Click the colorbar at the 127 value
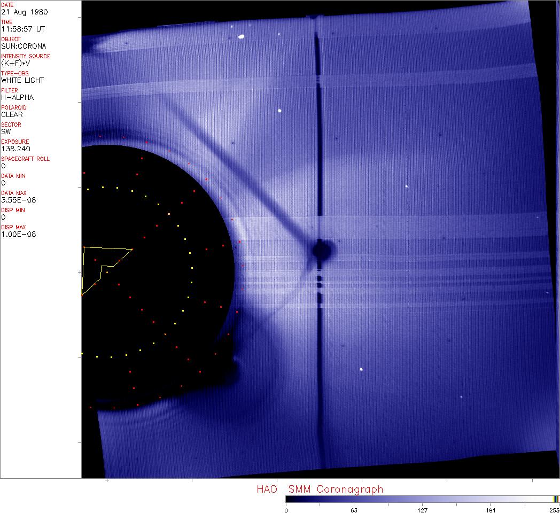The width and height of the screenshot is (560, 513). [422, 499]
